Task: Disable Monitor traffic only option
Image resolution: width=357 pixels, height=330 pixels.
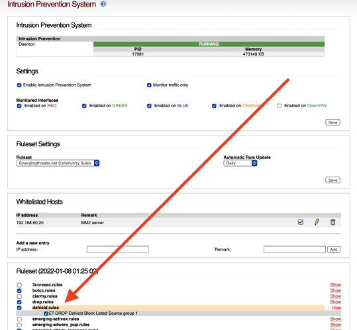Action: (149, 85)
